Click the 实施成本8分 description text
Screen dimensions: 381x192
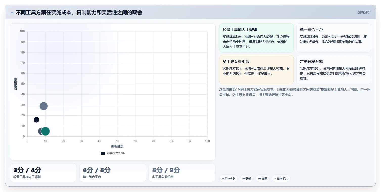point(256,71)
